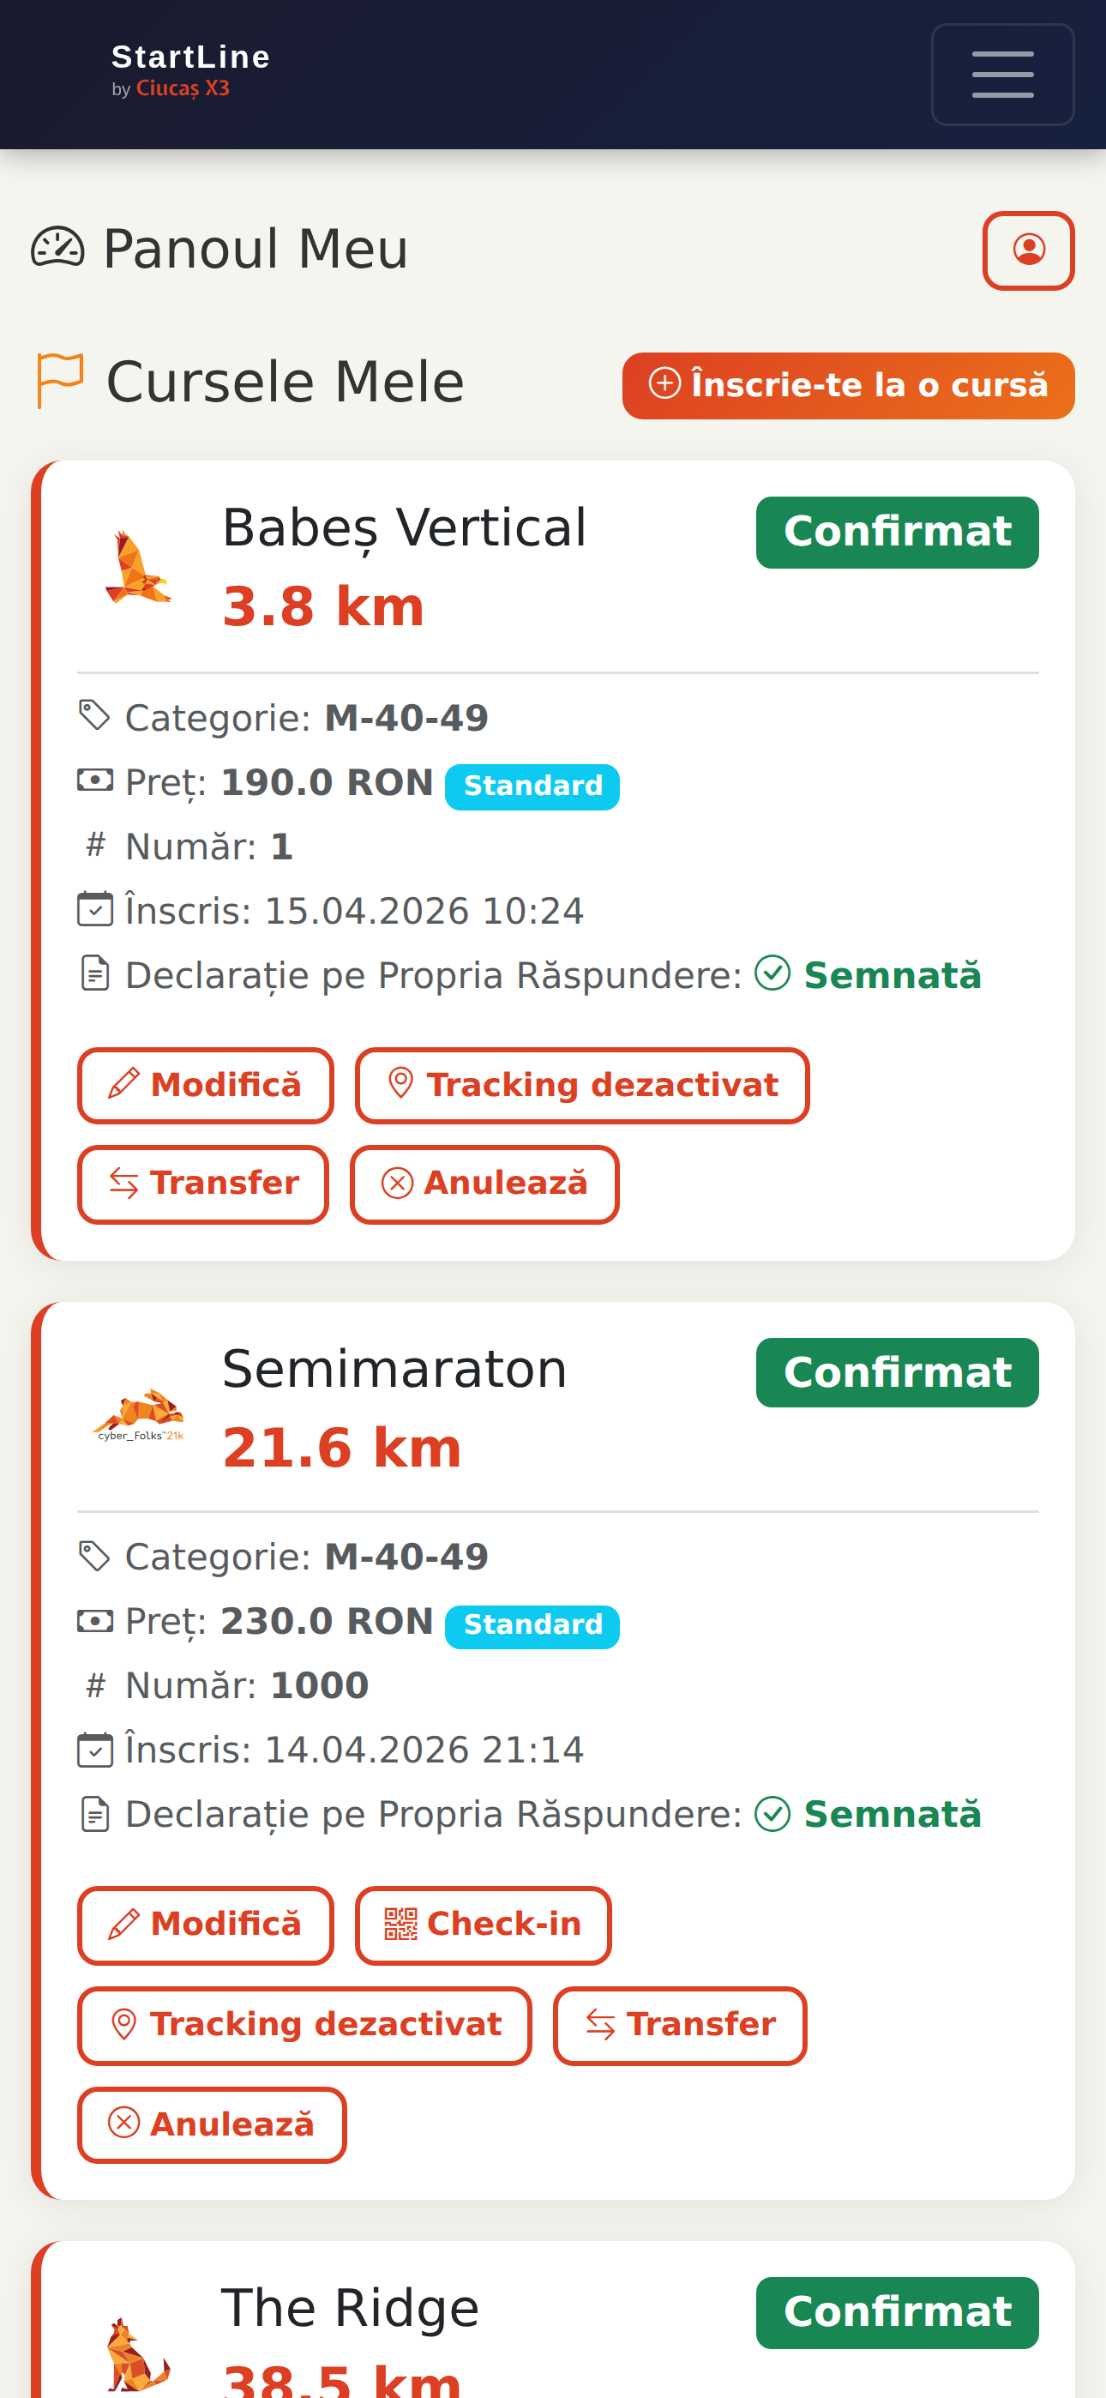This screenshot has width=1106, height=2398.
Task: Click The Ridge race logo
Action: click(139, 2354)
